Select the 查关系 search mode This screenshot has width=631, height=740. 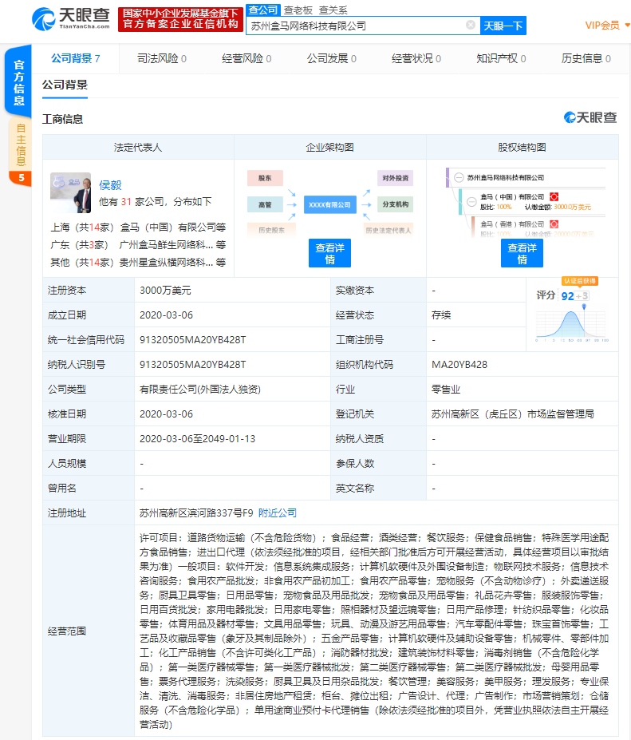[x=333, y=10]
